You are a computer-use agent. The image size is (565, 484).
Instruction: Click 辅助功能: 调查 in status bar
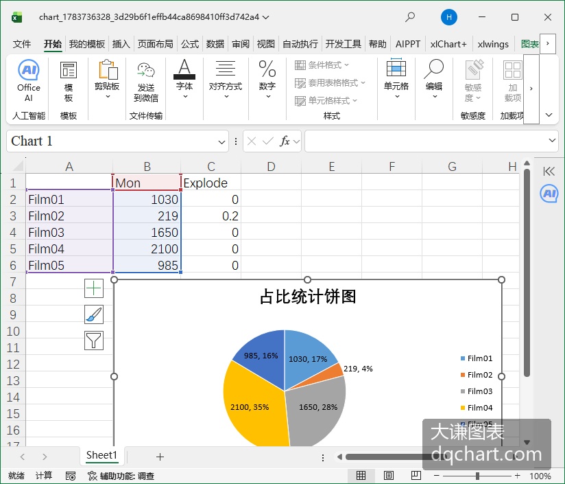(121, 476)
